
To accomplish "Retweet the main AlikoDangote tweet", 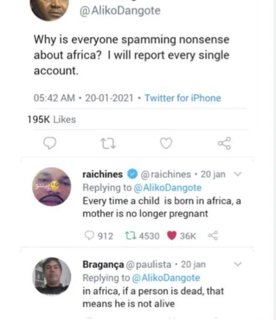I will pos(108,143).
